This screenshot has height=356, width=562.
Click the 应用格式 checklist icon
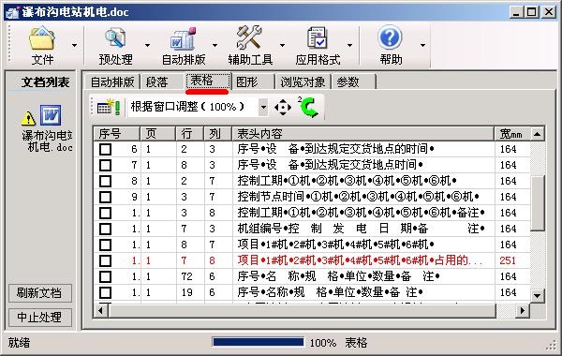pos(318,37)
